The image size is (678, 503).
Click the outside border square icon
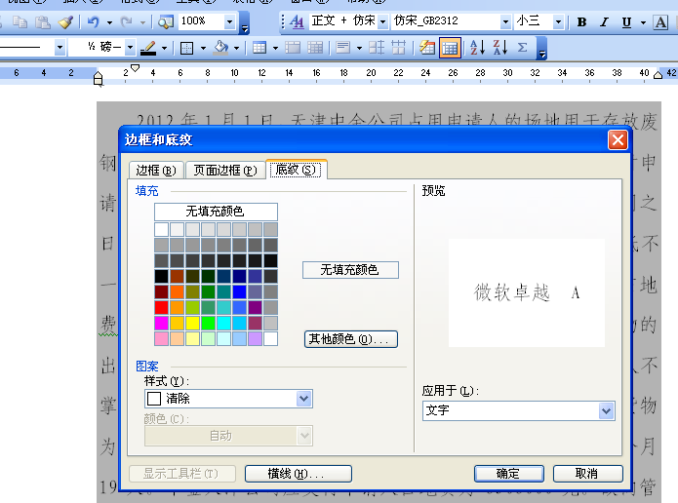(x=186, y=48)
